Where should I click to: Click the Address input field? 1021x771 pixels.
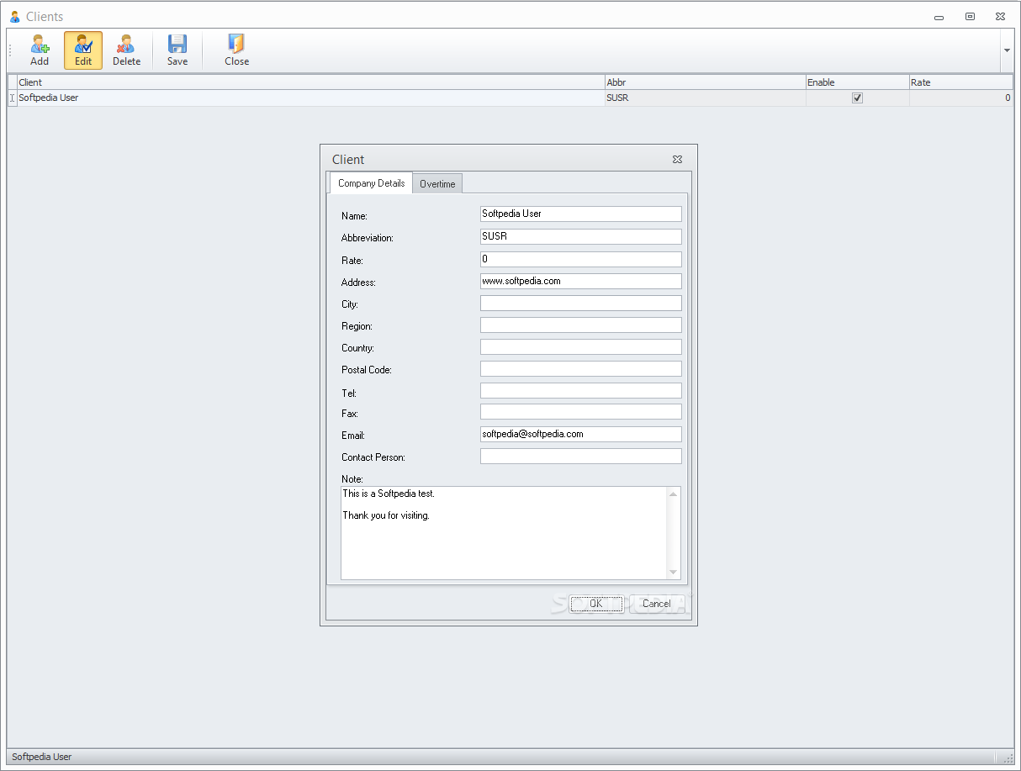(581, 281)
